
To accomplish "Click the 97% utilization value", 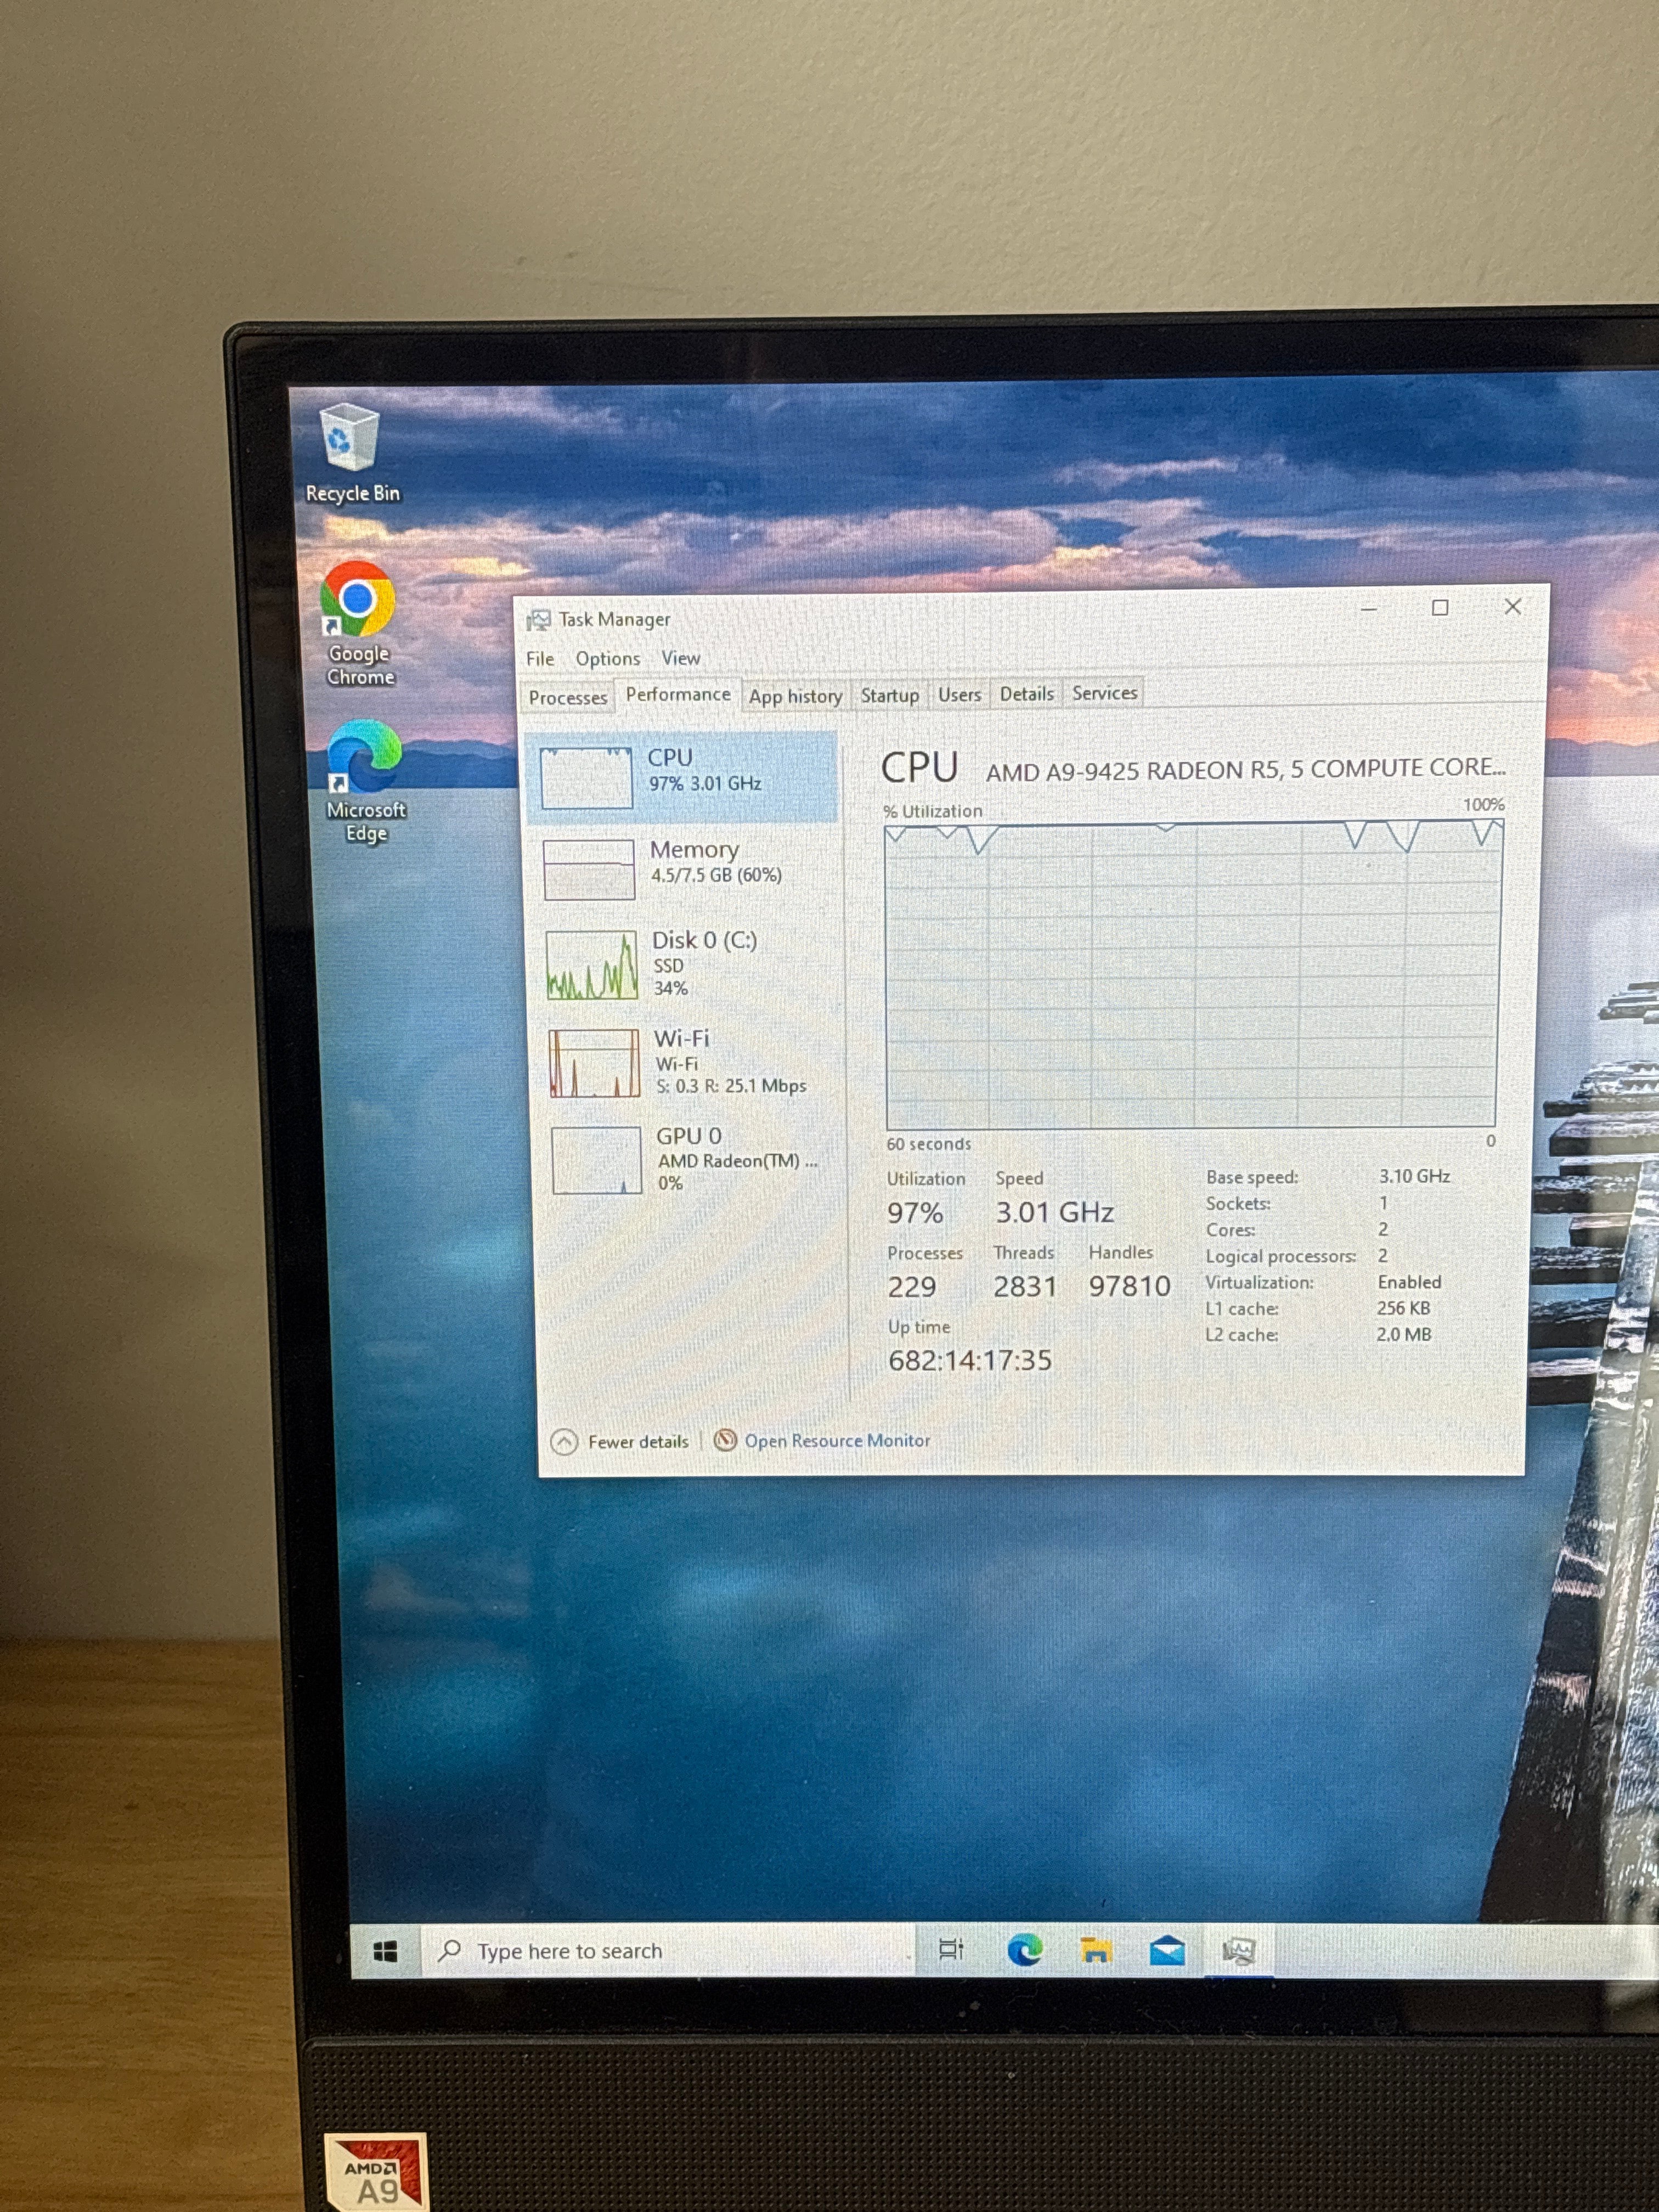I will pos(915,1213).
